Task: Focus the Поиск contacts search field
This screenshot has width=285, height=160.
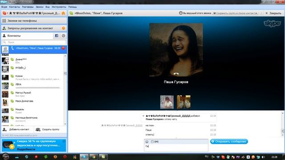Action: point(34,42)
